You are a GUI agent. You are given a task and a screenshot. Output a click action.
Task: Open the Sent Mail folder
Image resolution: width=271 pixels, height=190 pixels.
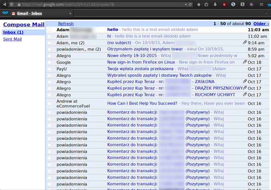(12, 39)
